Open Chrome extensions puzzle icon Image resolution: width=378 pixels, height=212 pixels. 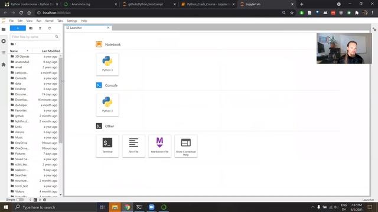(357, 13)
